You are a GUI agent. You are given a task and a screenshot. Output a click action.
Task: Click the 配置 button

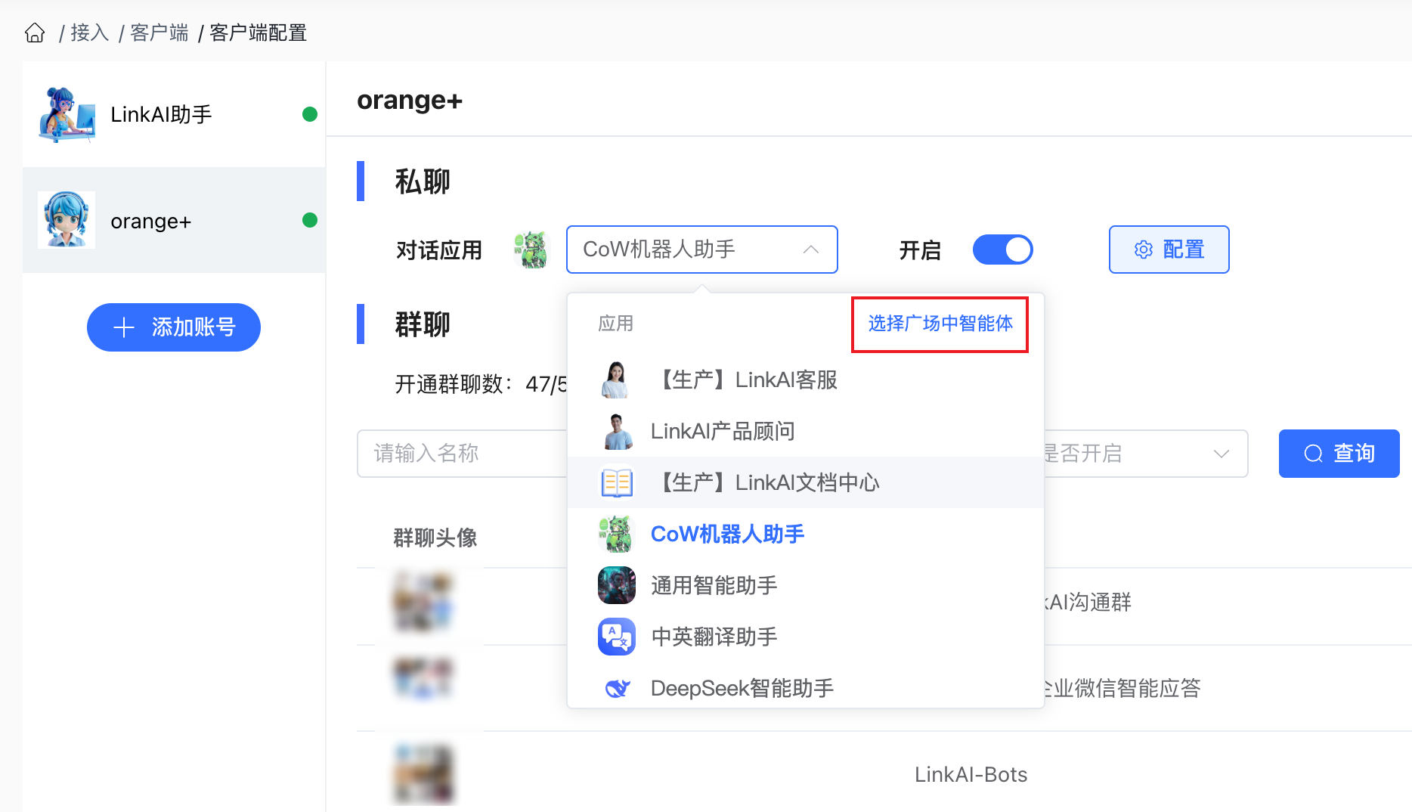tap(1169, 249)
